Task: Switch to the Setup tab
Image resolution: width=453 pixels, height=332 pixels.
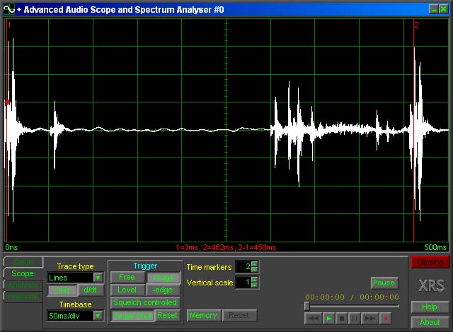Action: 23,262
